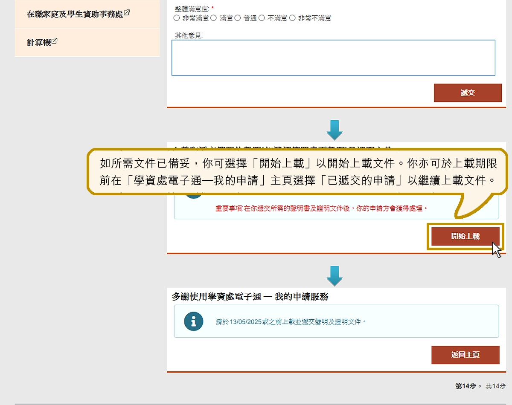
Task: Select the 普通 satisfaction option
Action: point(238,18)
